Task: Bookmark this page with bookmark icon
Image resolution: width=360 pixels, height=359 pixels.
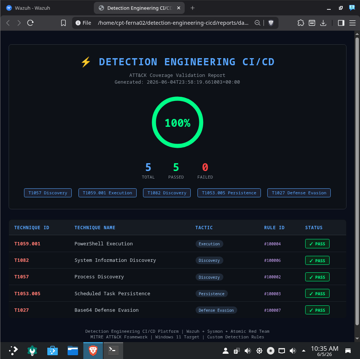Action: point(63,23)
